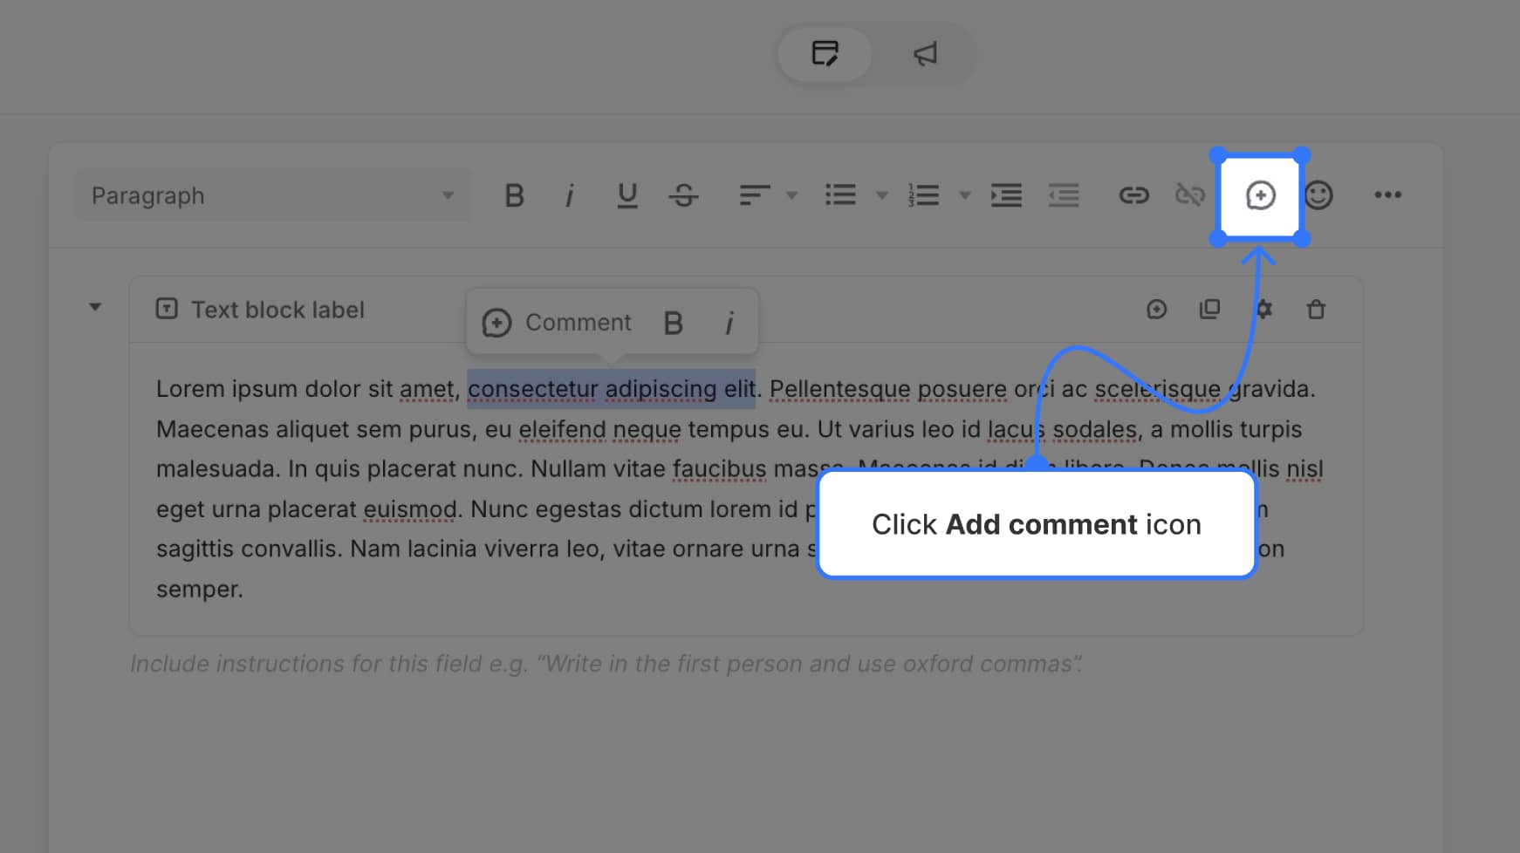The height and width of the screenshot is (853, 1520).
Task: Open the more options ellipsis menu
Action: tap(1387, 194)
